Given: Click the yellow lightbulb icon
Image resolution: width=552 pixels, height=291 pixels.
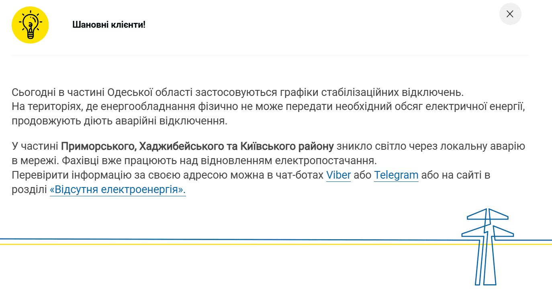Looking at the screenshot, I should coord(30,25).
